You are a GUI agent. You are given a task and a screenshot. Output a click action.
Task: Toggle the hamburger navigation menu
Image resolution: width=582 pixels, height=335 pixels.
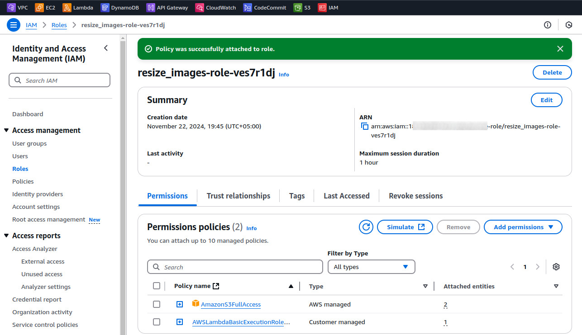click(x=14, y=25)
